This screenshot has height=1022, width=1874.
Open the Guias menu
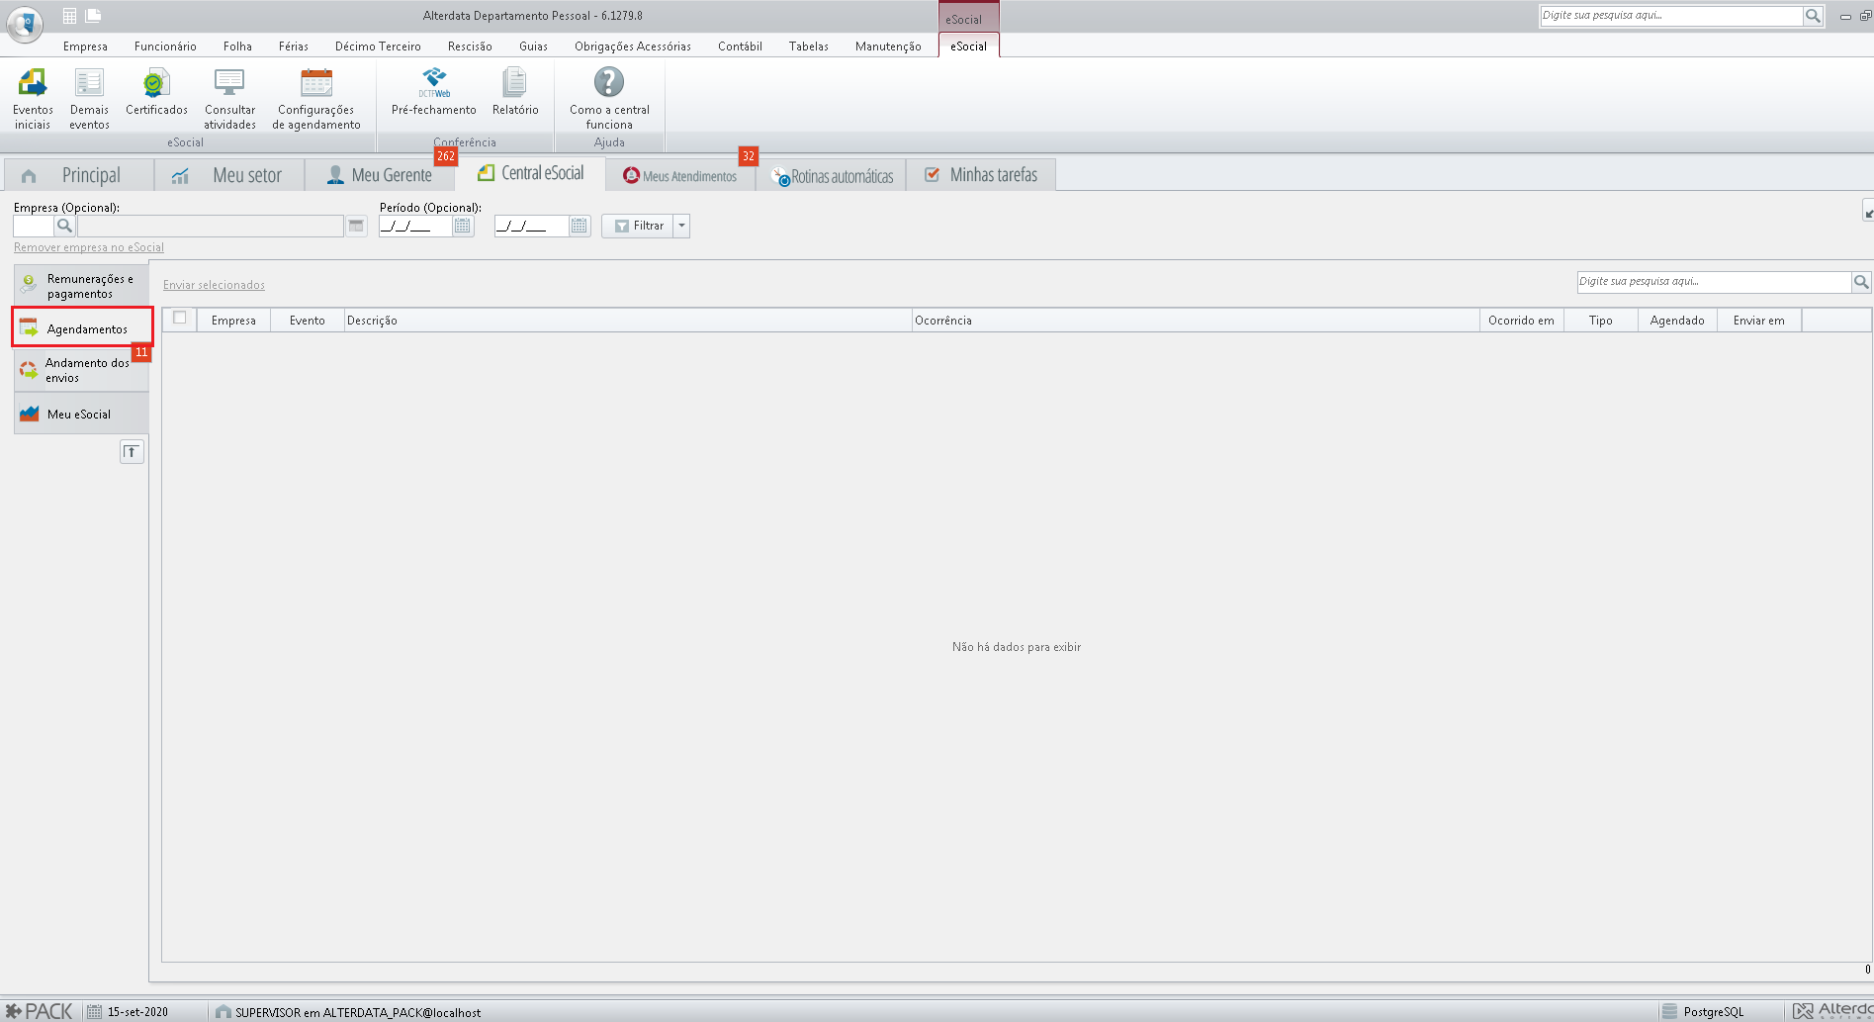tap(533, 46)
